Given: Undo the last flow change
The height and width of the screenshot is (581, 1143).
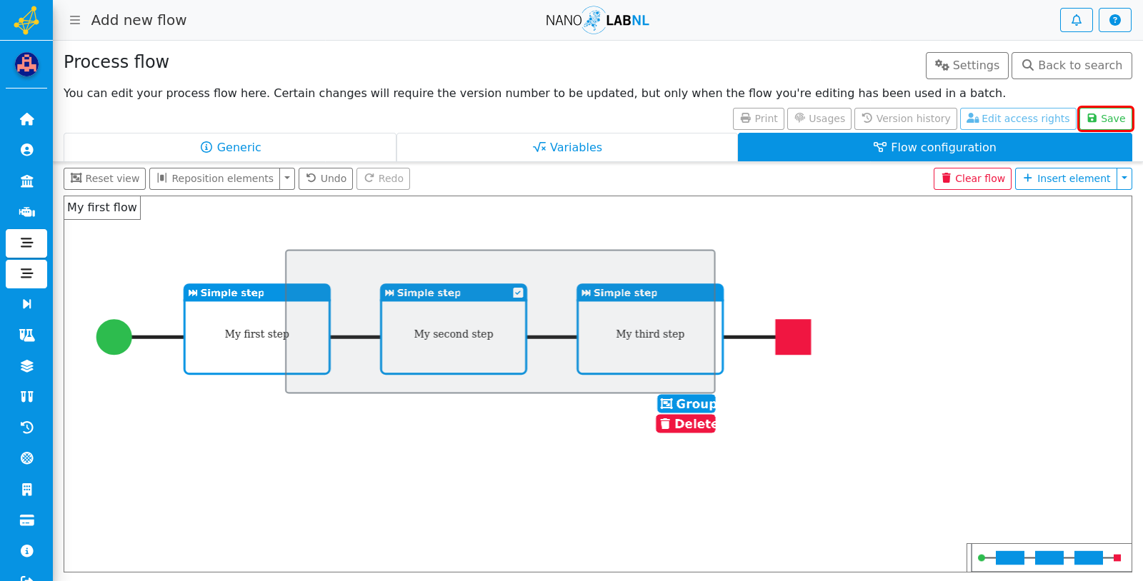Looking at the screenshot, I should coord(326,178).
